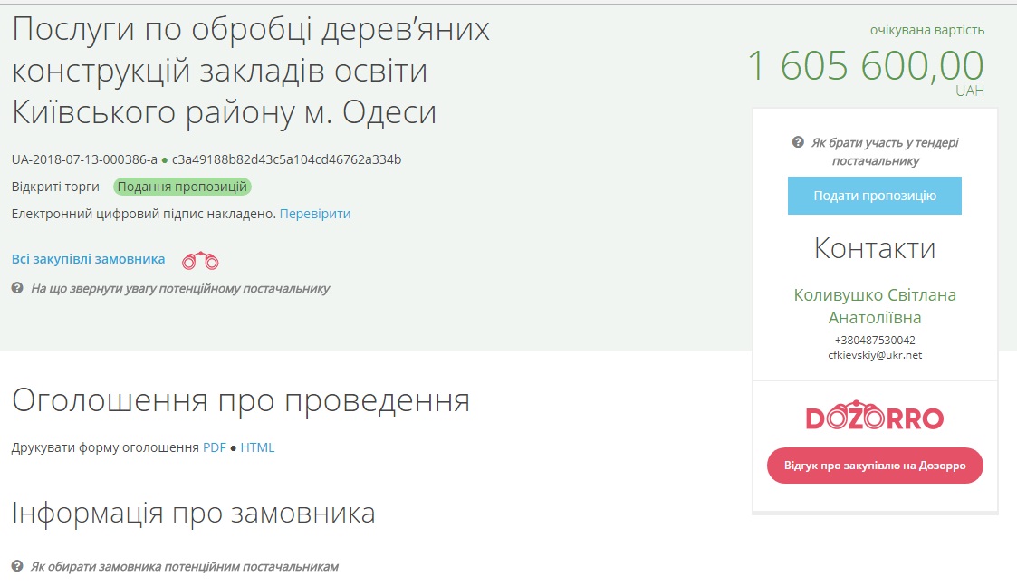Click contact name Коливушко Світлана Анатоліївна
Image resolution: width=1017 pixels, height=586 pixels.
point(875,306)
